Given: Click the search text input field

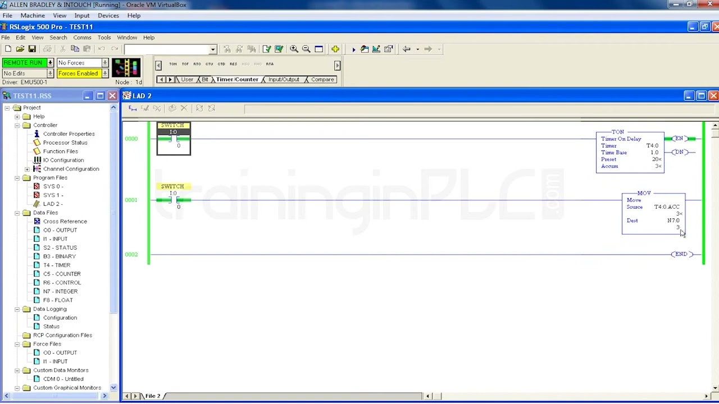Looking at the screenshot, I should coord(166,49).
